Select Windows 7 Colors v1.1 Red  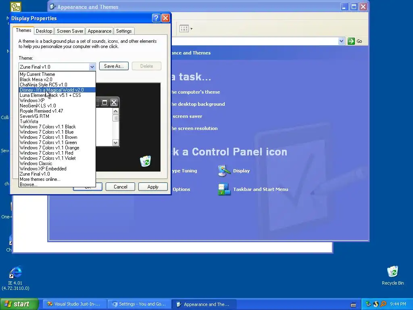point(57,153)
